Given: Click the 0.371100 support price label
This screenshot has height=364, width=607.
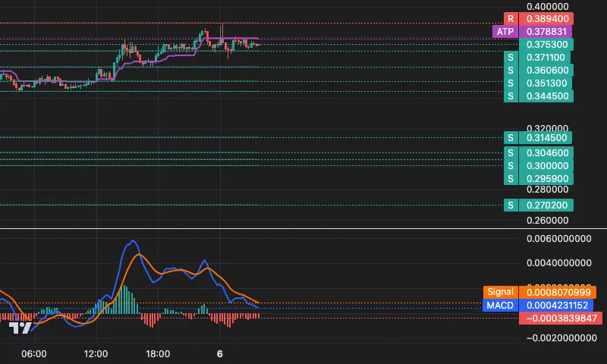Looking at the screenshot, I should 545,57.
